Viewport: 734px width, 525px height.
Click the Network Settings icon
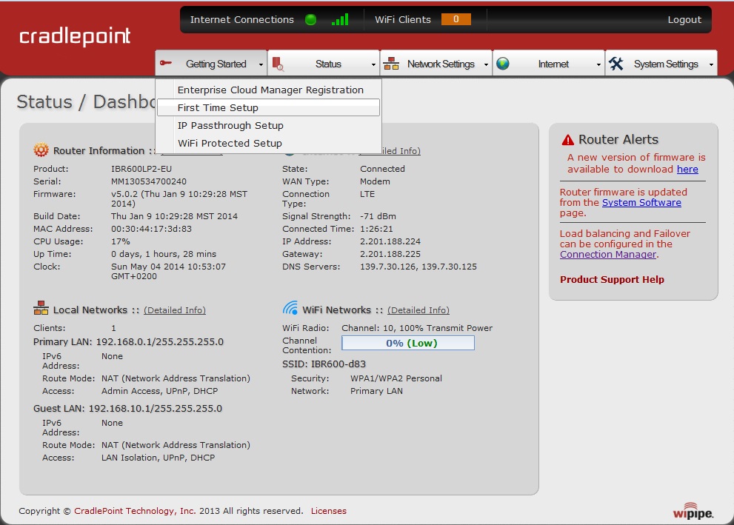tap(391, 64)
